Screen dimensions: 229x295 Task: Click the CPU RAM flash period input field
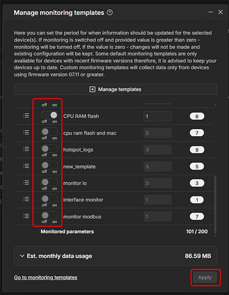pyautogui.click(x=158, y=116)
